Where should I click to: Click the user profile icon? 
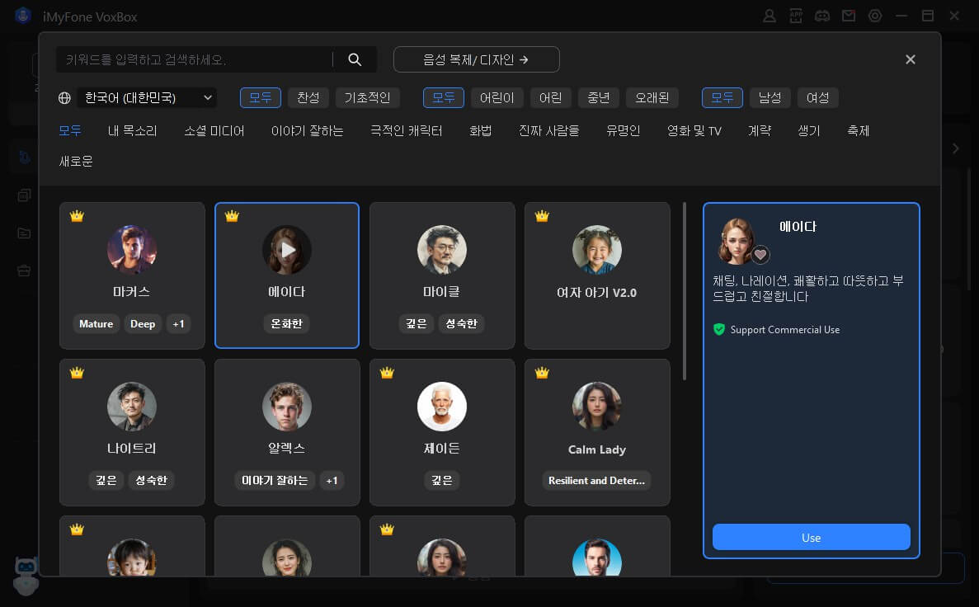point(770,16)
